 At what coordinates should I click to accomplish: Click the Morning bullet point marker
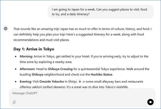[16, 56]
